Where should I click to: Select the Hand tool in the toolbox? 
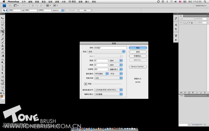(2, 87)
